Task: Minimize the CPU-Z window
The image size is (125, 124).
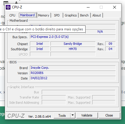Action: 88,7
